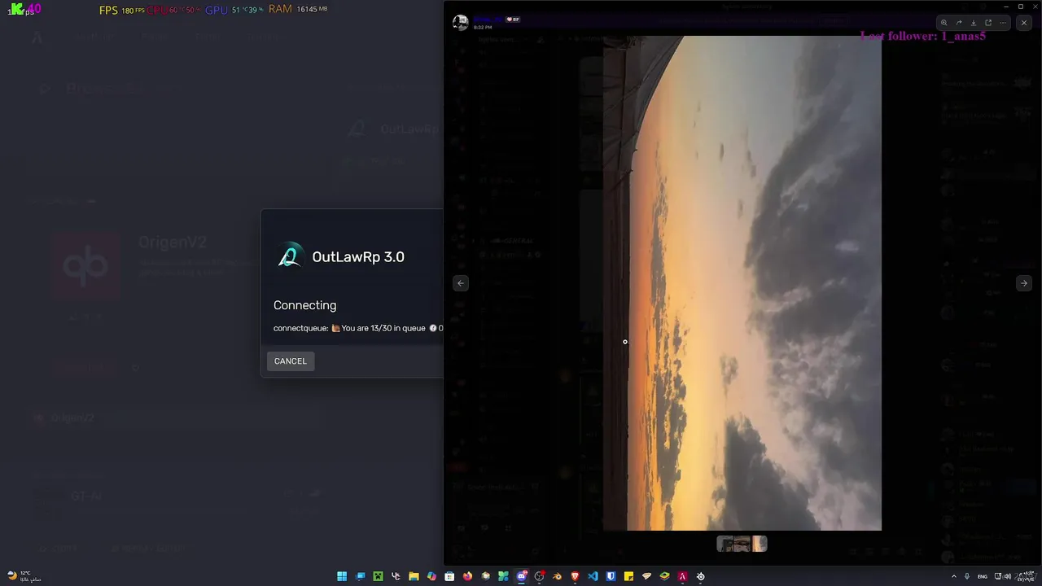Open Microsoft Copilot on the taskbar

[x=431, y=576]
